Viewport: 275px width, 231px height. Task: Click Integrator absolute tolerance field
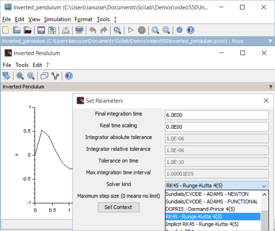(217, 138)
